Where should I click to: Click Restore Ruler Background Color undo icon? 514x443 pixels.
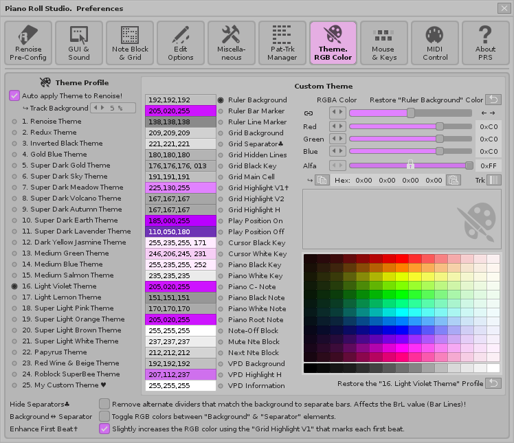coord(493,100)
